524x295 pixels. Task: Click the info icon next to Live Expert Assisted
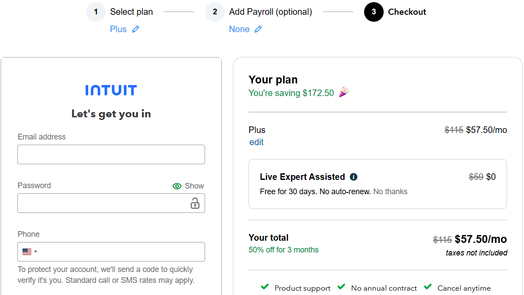click(x=354, y=177)
